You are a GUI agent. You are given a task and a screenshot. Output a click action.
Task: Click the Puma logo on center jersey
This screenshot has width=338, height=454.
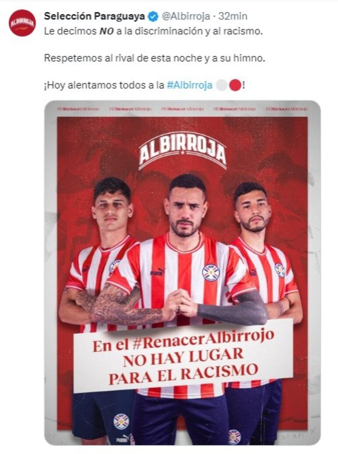point(157,272)
